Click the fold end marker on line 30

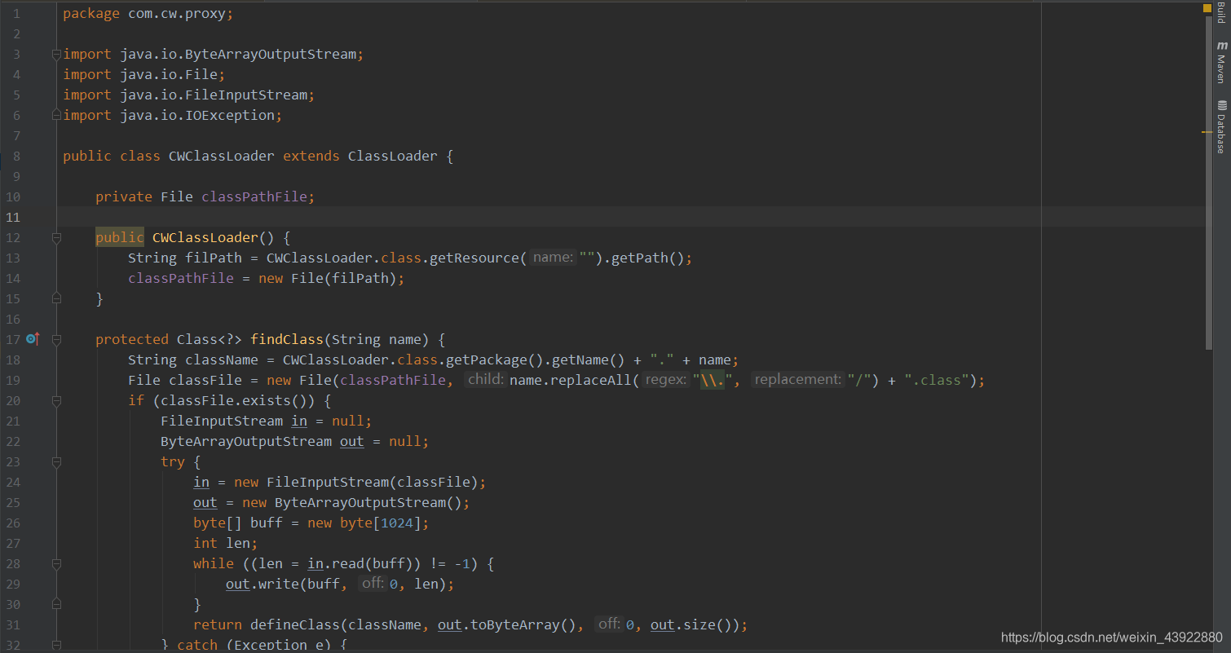tap(56, 605)
